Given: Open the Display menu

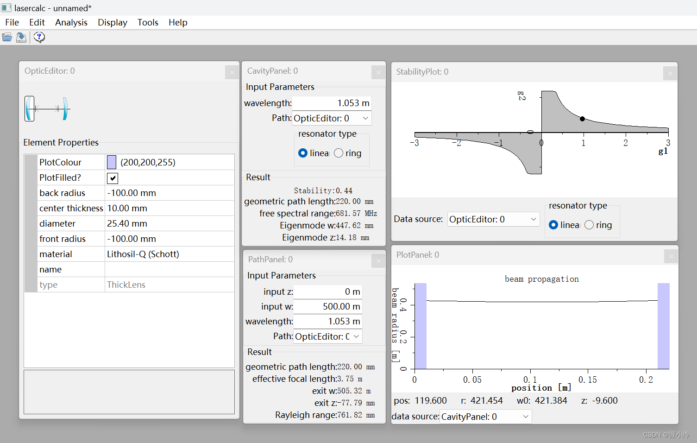Looking at the screenshot, I should tap(113, 22).
